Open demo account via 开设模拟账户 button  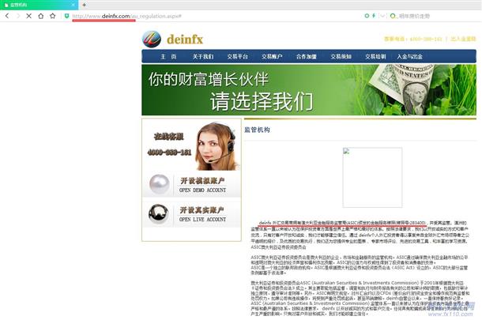203,186
